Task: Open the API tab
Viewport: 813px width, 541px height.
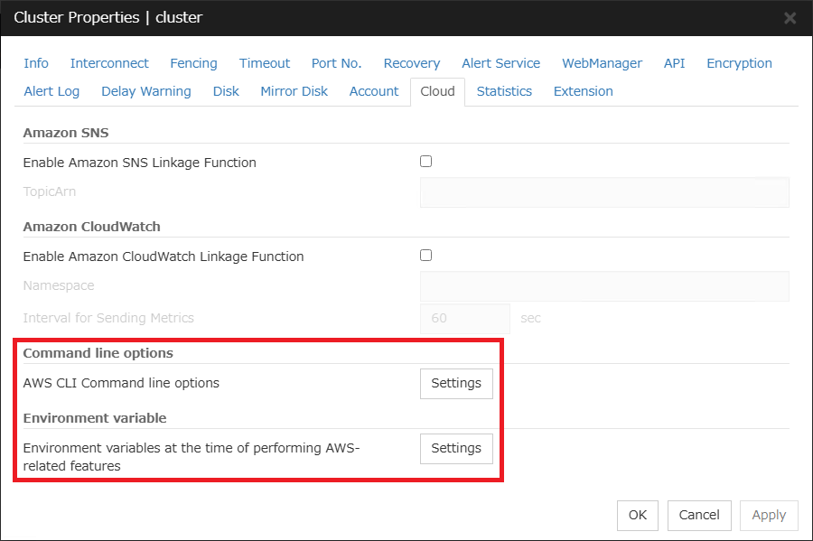Action: [674, 63]
